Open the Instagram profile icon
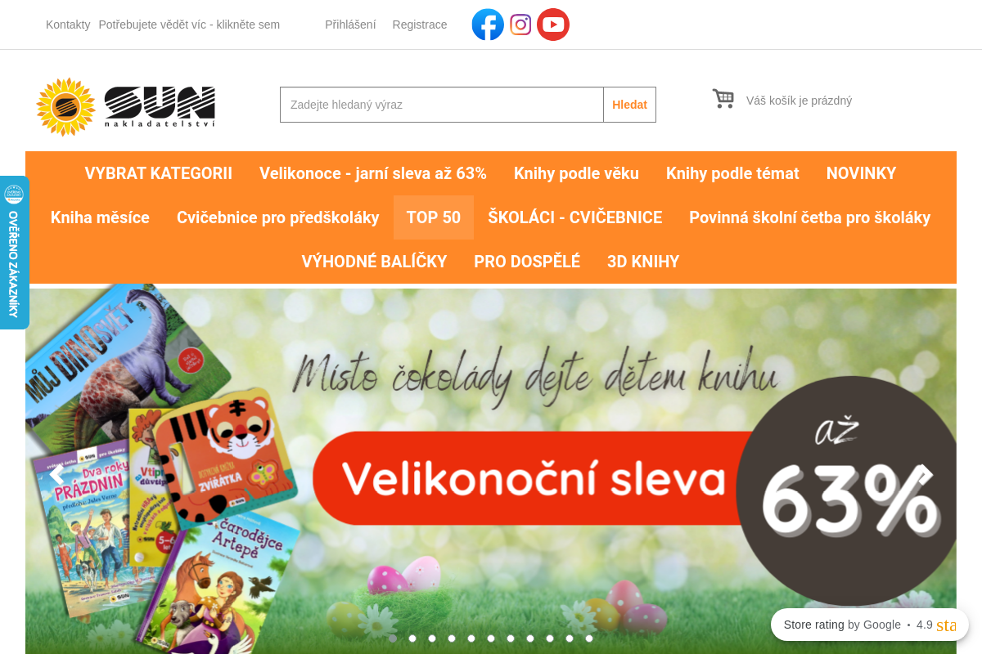This screenshot has height=654, width=982. (x=520, y=25)
